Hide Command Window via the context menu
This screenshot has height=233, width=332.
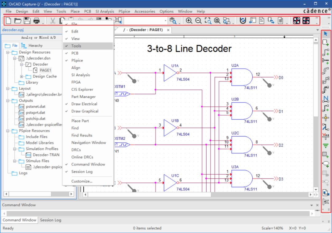(88, 164)
